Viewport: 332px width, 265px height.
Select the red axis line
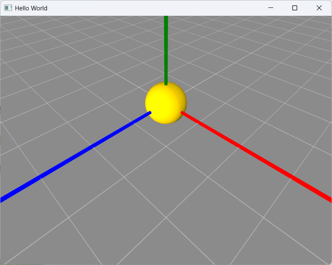[x=256, y=157]
